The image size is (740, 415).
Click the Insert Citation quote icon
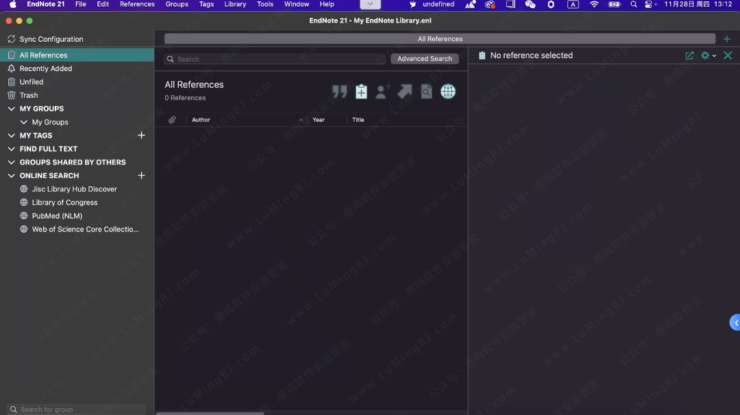339,92
